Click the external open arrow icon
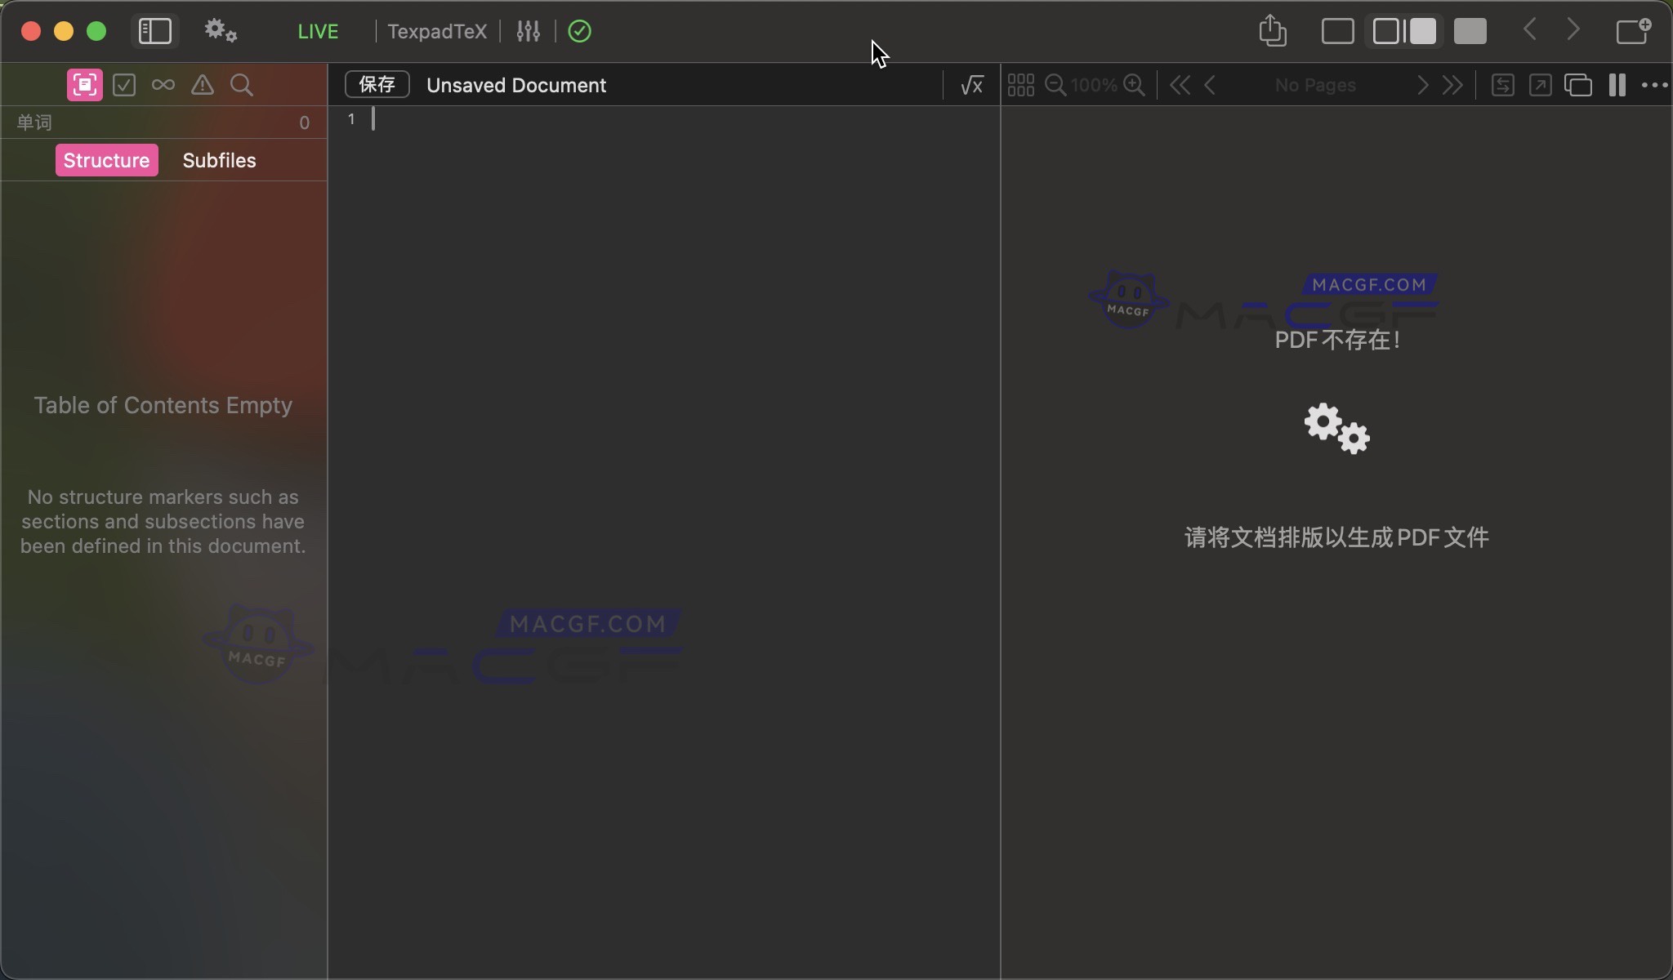The height and width of the screenshot is (980, 1673). point(1541,85)
